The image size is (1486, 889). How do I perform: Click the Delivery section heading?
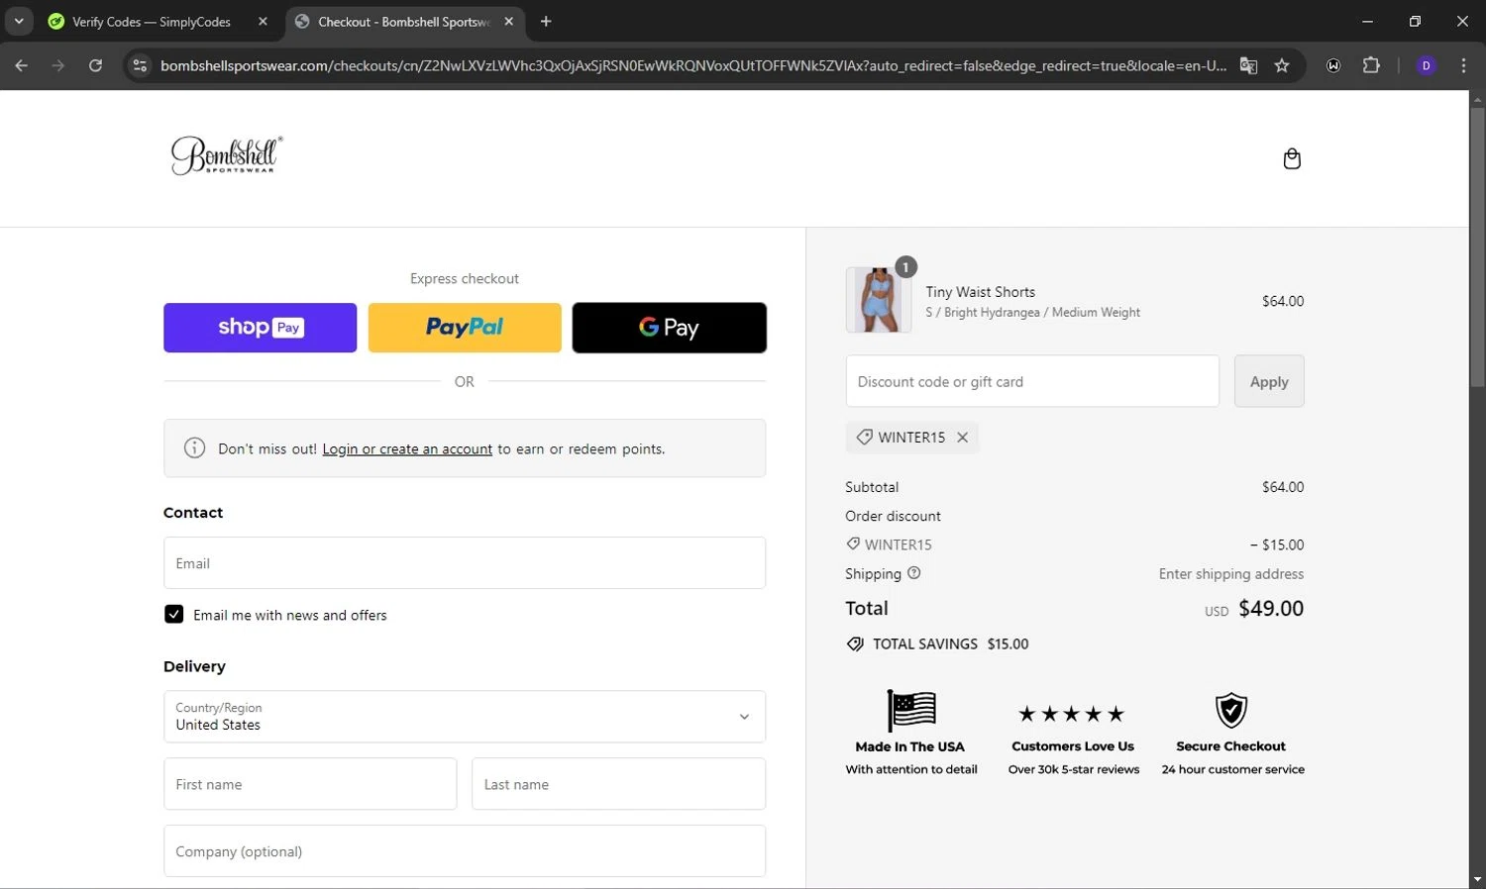(x=194, y=666)
